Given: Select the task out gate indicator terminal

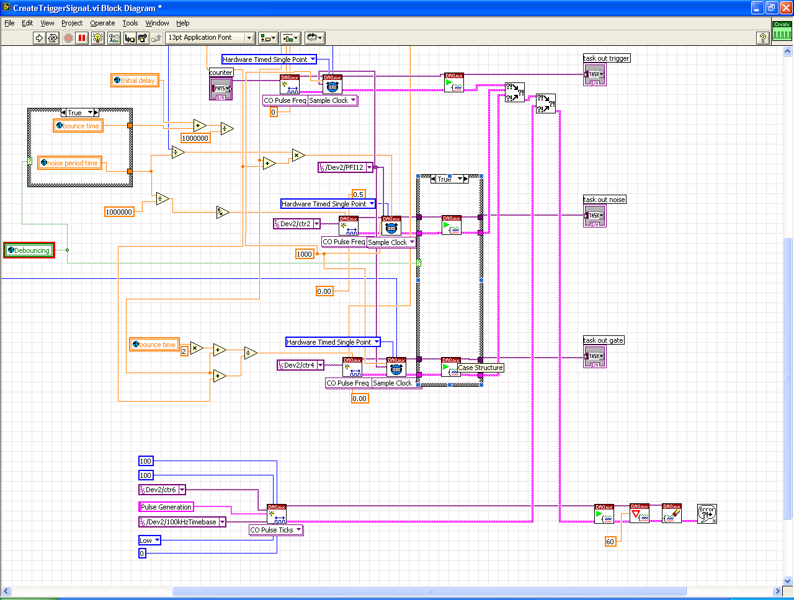Looking at the screenshot, I should coord(594,357).
